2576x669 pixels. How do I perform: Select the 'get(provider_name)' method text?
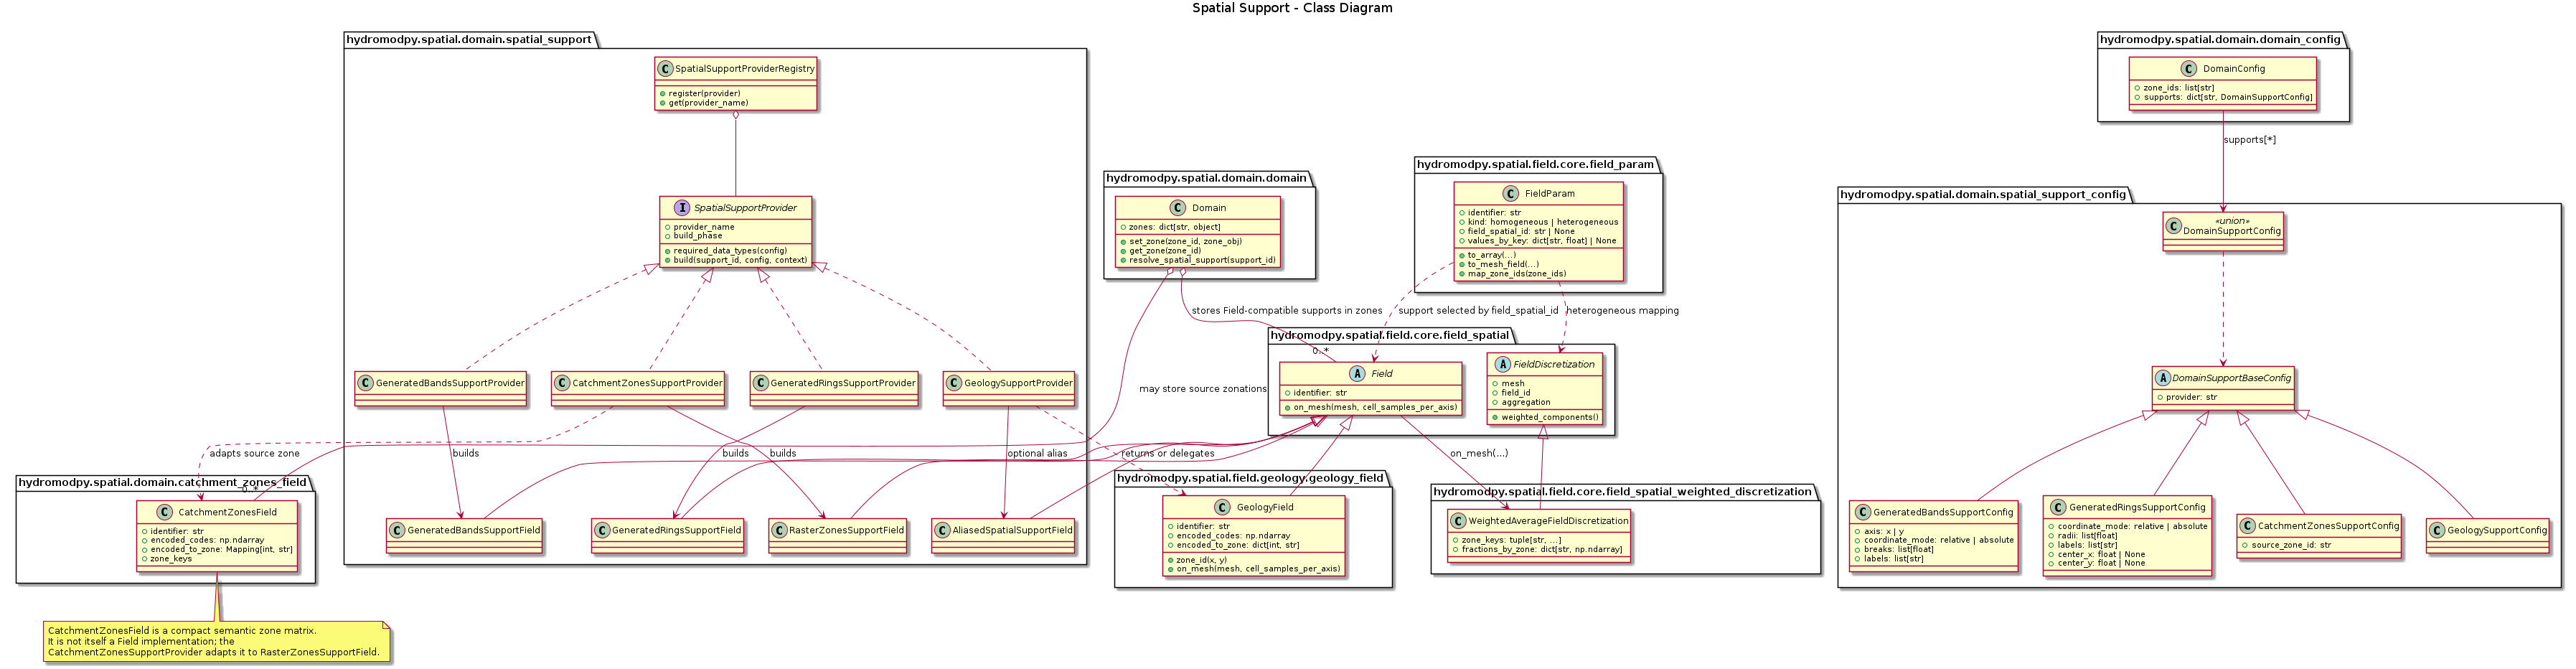(x=708, y=103)
